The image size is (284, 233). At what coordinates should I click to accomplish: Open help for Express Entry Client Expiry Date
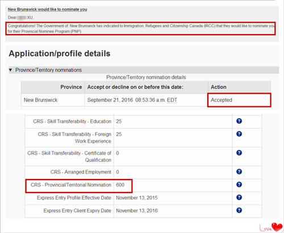pos(239,210)
